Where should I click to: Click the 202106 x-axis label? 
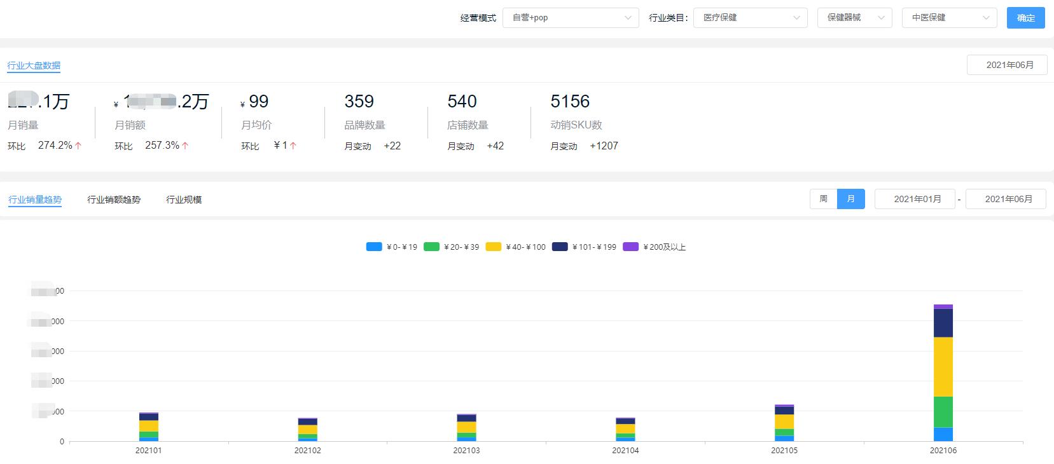point(943,451)
